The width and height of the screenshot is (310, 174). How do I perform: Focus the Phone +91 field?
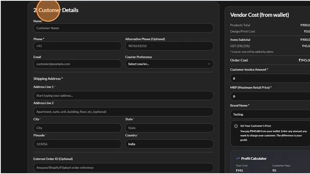(77, 46)
